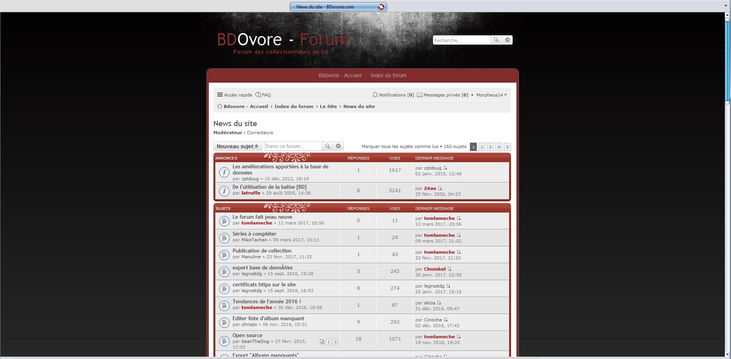731x359 pixels.
Task: View last post icon next to Chninkel
Action: click(x=450, y=269)
